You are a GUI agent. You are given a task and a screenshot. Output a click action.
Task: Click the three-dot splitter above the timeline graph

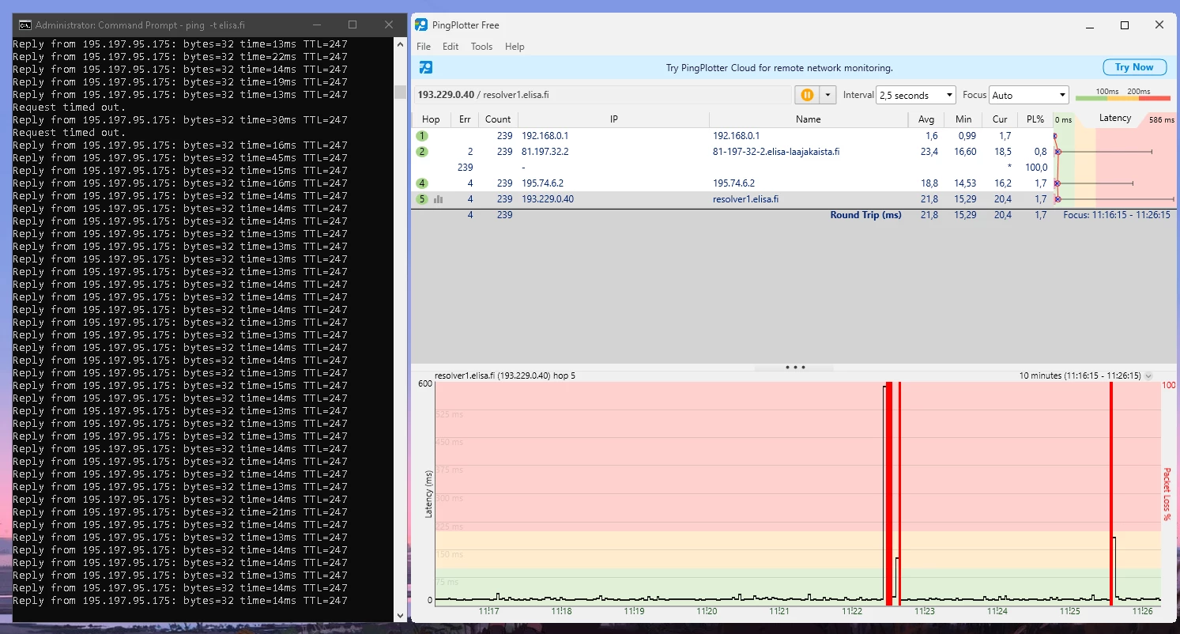coord(794,368)
